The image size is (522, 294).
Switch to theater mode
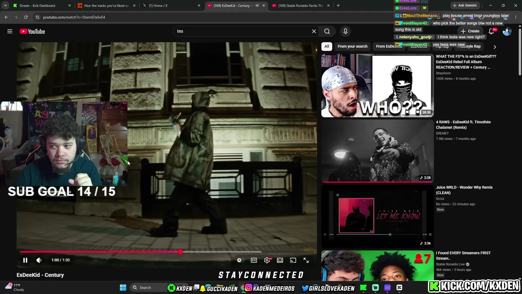[280, 260]
